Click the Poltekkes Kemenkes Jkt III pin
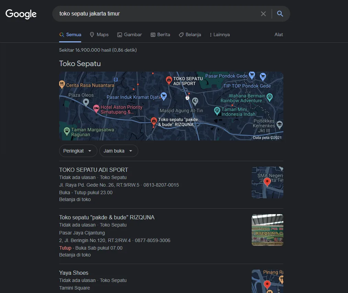 click(x=280, y=125)
